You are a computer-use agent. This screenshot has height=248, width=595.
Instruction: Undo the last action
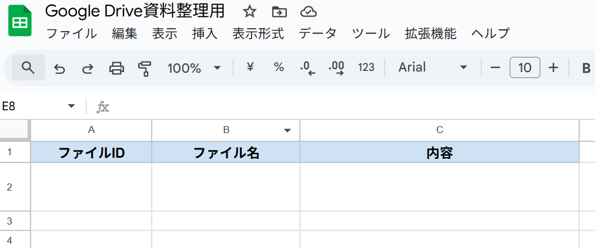[x=59, y=68]
